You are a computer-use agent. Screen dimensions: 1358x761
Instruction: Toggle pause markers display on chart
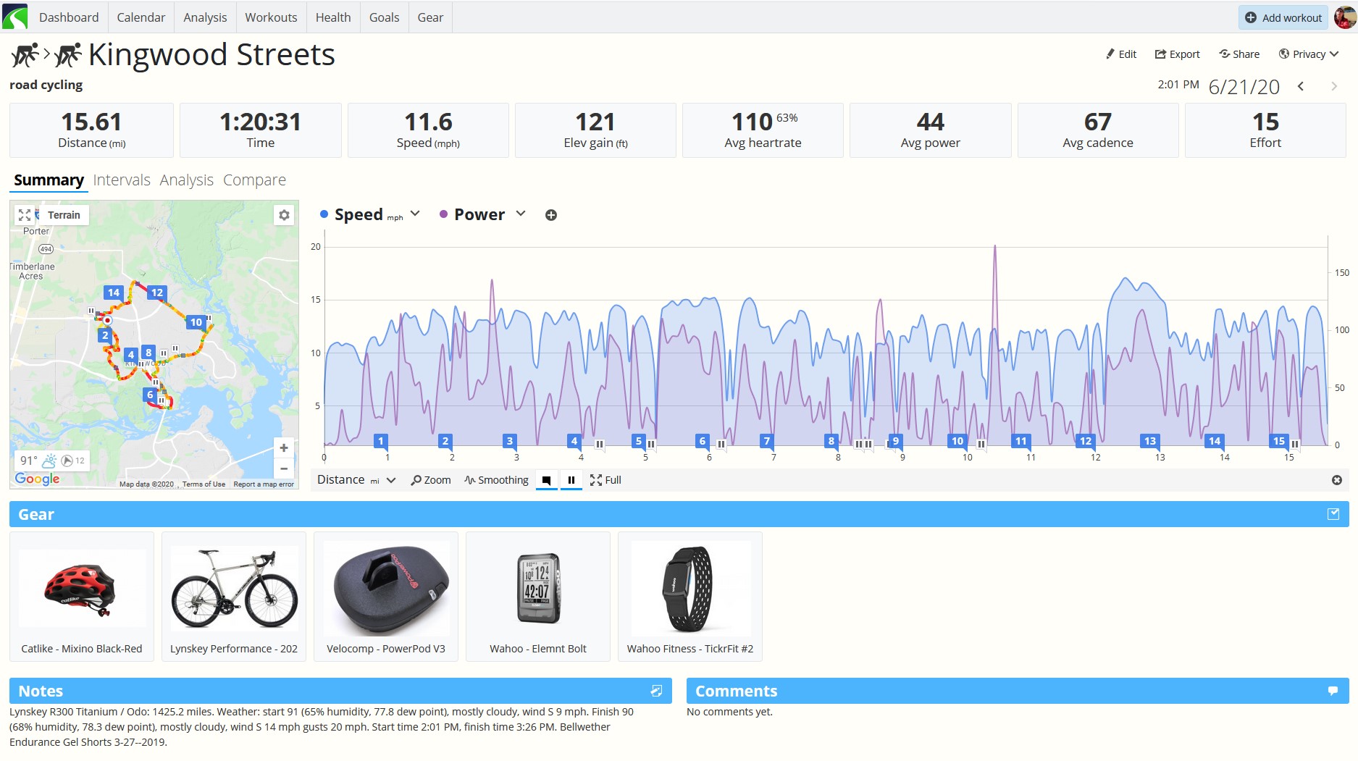coord(571,480)
